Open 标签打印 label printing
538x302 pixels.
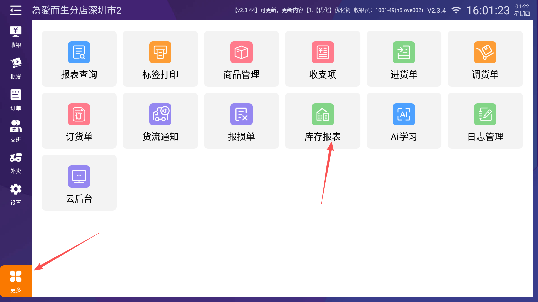(160, 59)
